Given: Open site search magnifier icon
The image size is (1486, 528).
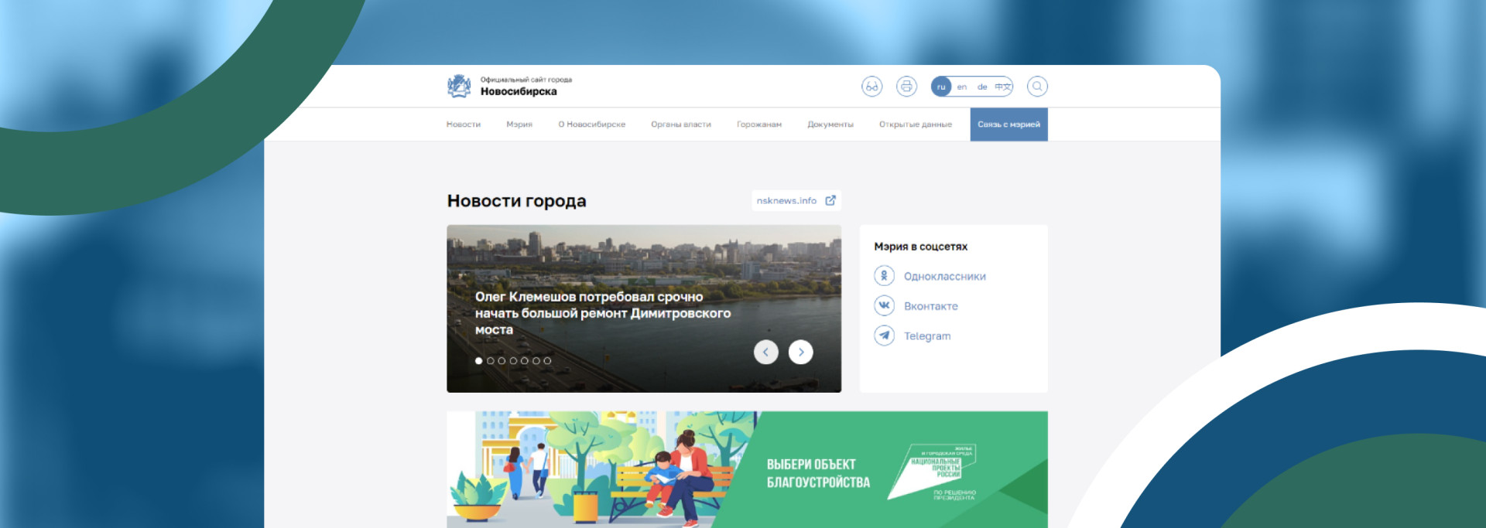Looking at the screenshot, I should coord(1037,87).
